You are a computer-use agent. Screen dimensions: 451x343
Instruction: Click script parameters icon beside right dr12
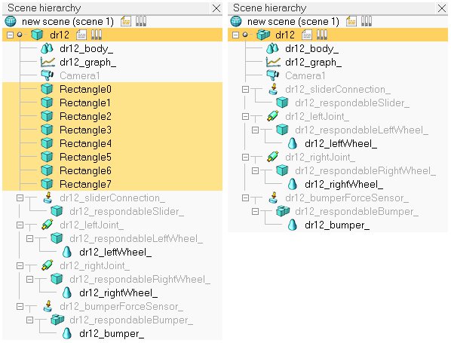coord(321,35)
